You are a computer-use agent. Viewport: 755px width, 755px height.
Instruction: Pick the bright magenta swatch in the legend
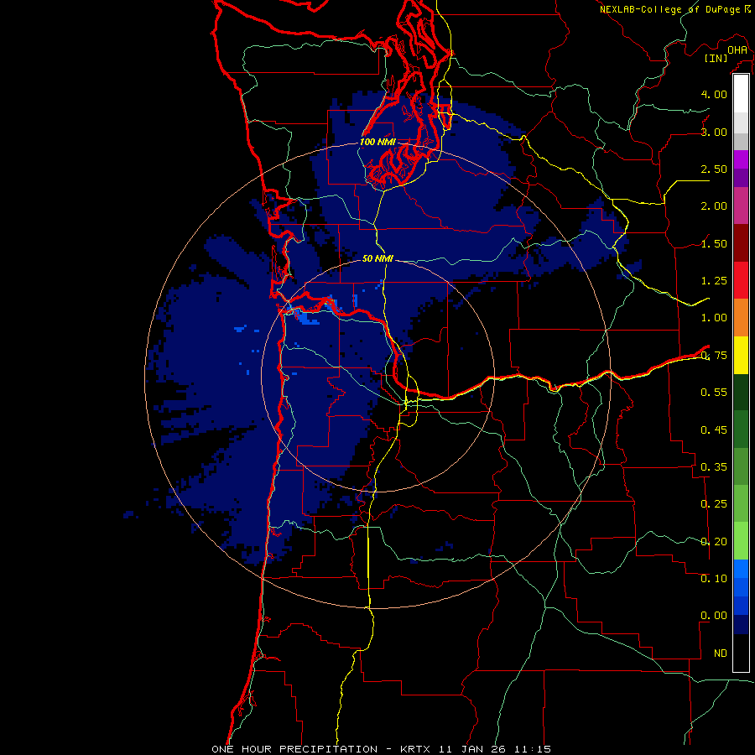coord(741,159)
